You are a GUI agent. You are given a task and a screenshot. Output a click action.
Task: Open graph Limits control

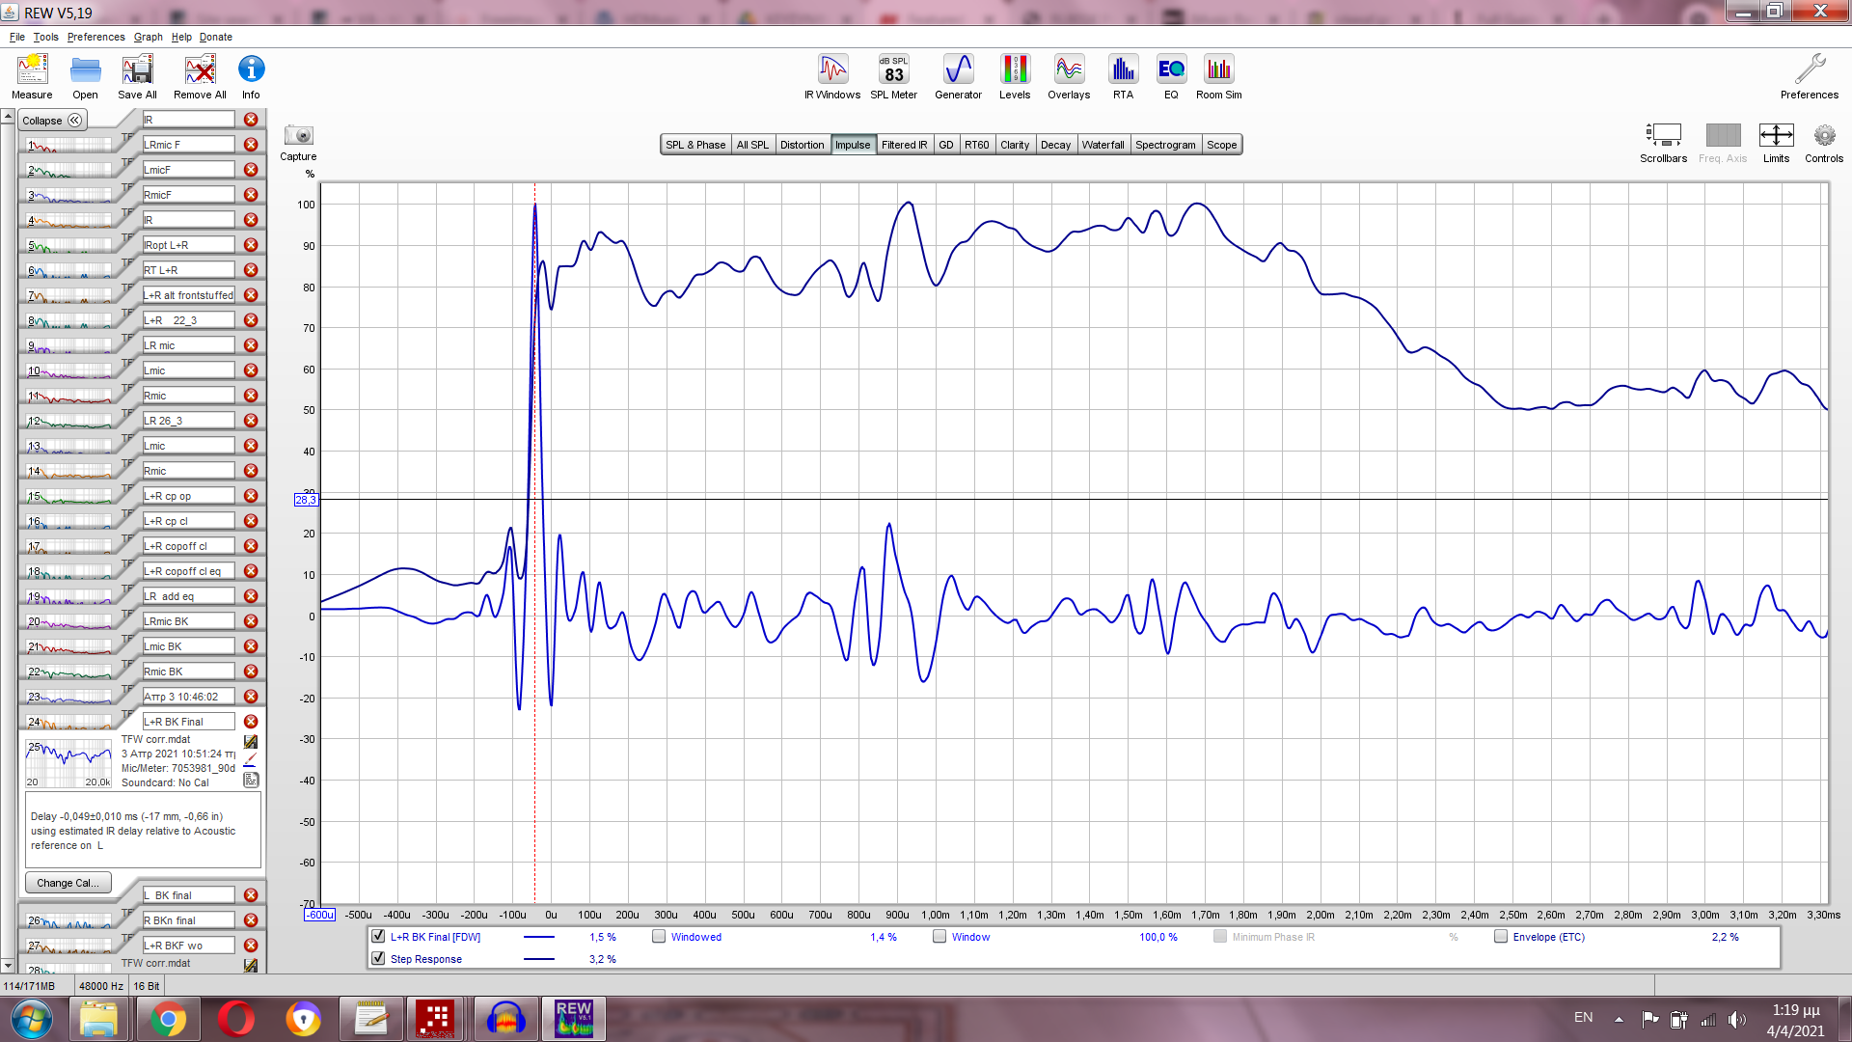coord(1776,136)
